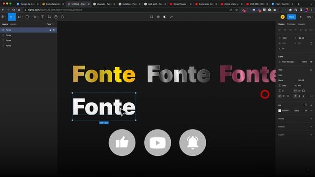The width and height of the screenshot is (315, 177).
Task: Open shape tools dropdown arrow
Action: (x=30, y=17)
